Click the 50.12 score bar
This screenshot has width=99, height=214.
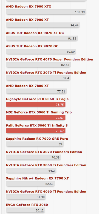click(x=26, y=210)
